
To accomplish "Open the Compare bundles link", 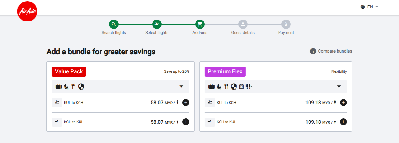I will pos(335,51).
